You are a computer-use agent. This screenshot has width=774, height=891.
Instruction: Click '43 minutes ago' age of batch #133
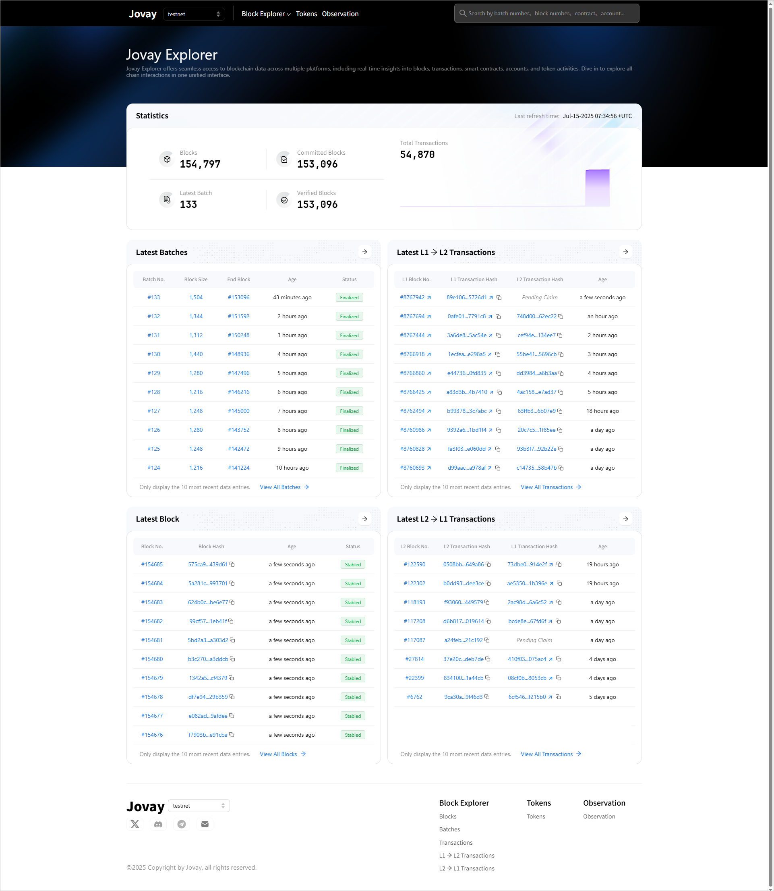click(292, 297)
